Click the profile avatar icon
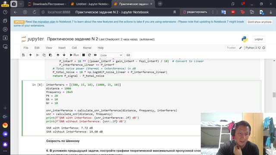This screenshot has height=155, width=276. (5, 3)
